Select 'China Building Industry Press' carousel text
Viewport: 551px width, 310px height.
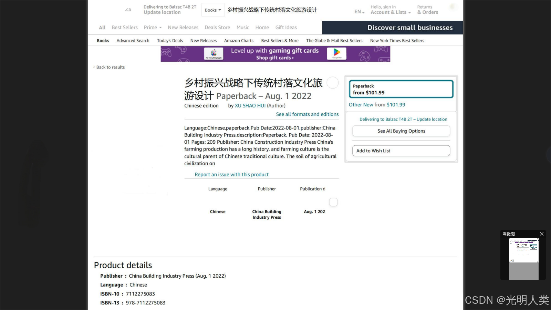pos(267,214)
